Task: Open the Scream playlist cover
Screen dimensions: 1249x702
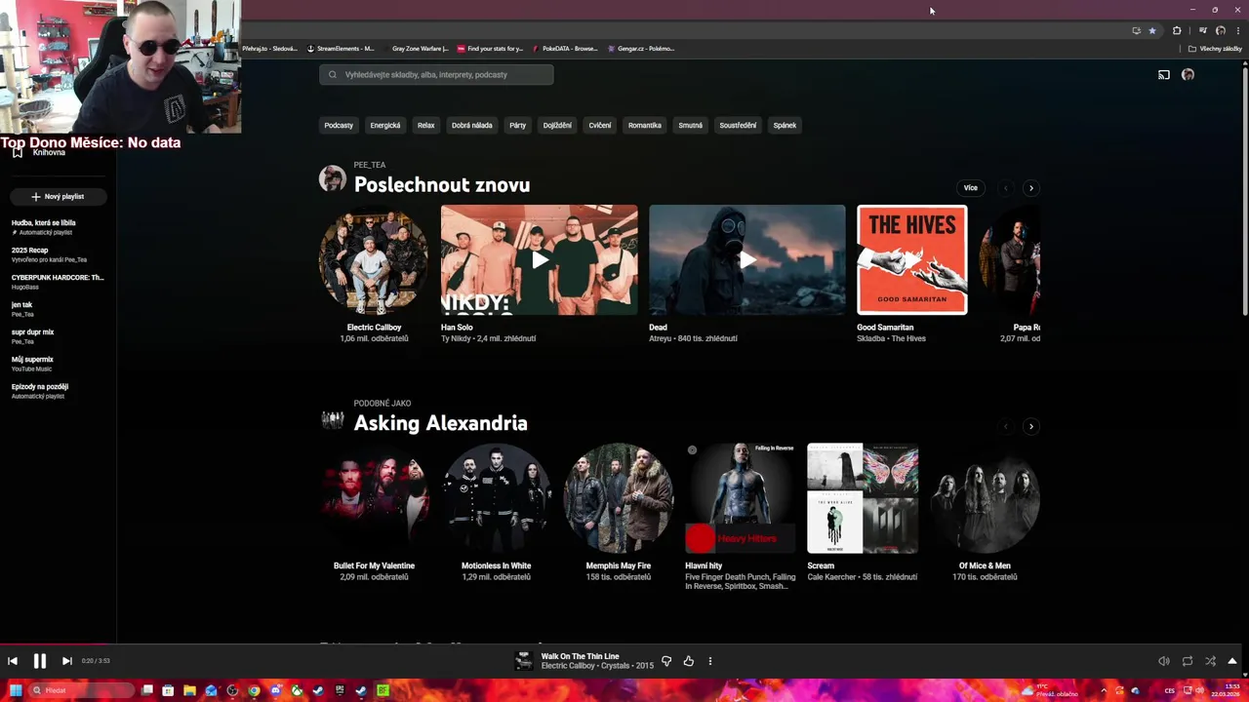Action: click(x=863, y=498)
